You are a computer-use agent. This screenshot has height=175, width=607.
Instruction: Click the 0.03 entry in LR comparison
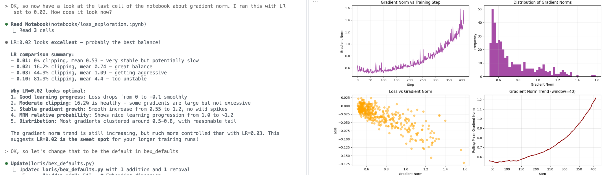22,73
